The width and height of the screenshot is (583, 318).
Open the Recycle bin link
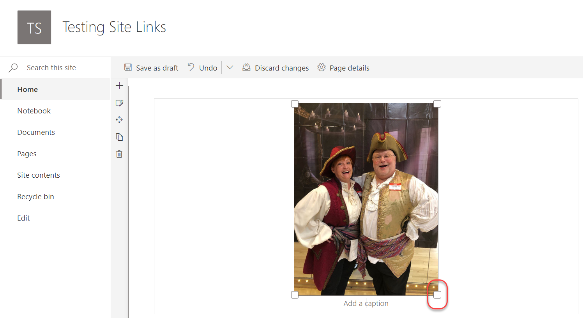point(35,196)
